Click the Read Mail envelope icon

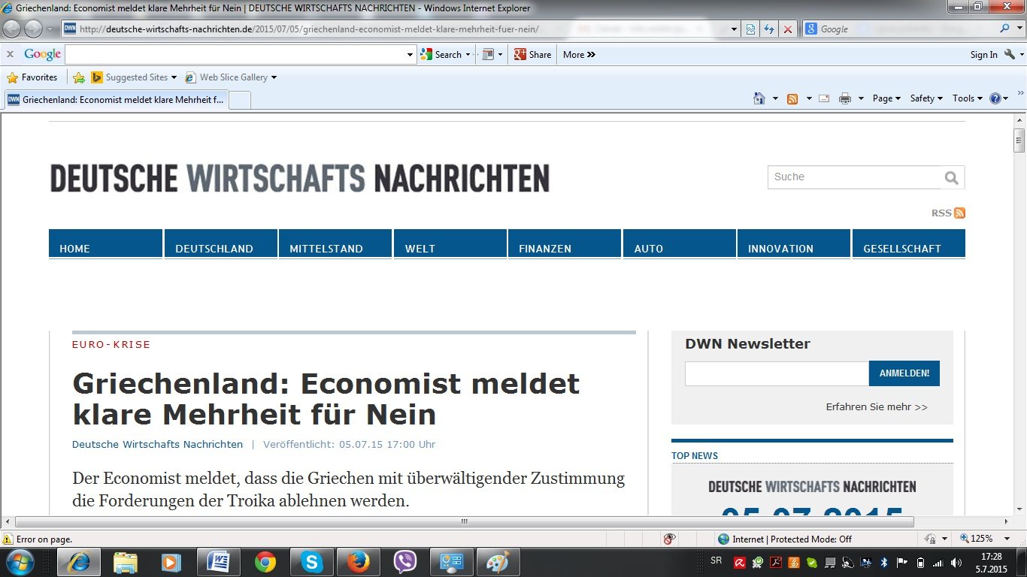tap(824, 98)
